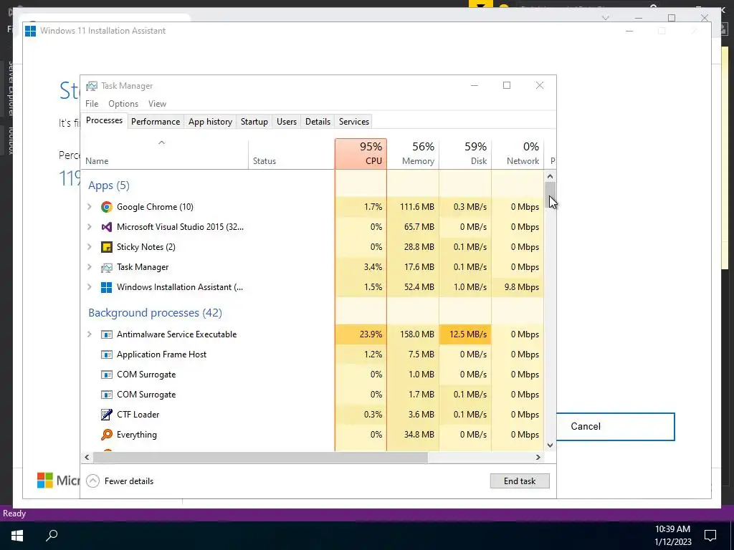Viewport: 734px width, 550px height.
Task: Click the End task button
Action: 520,481
